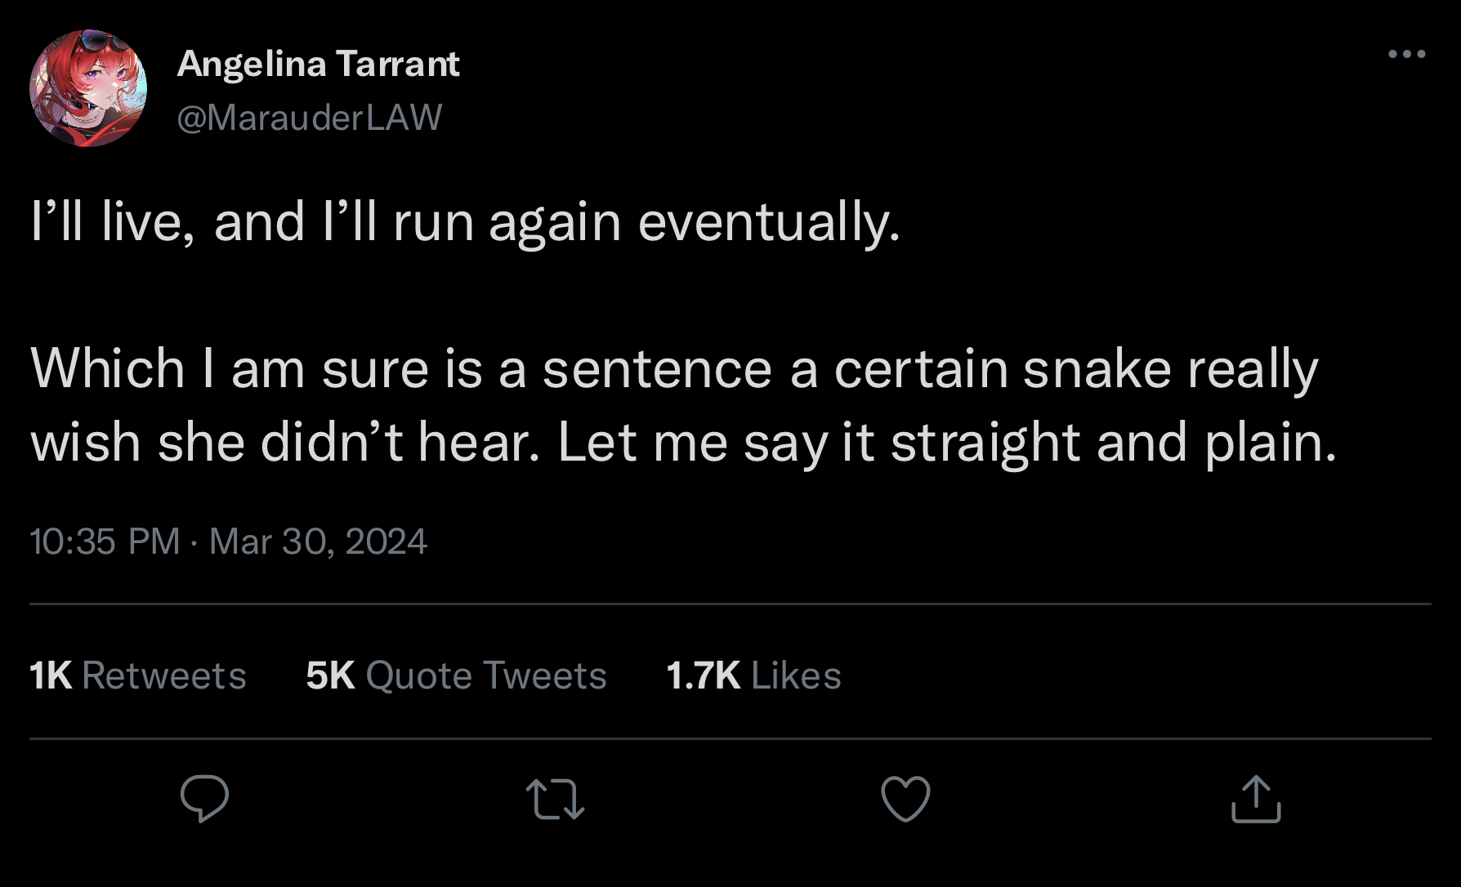Click the bold "5K" quote count number
Screen dimensions: 1461x887
(330, 675)
